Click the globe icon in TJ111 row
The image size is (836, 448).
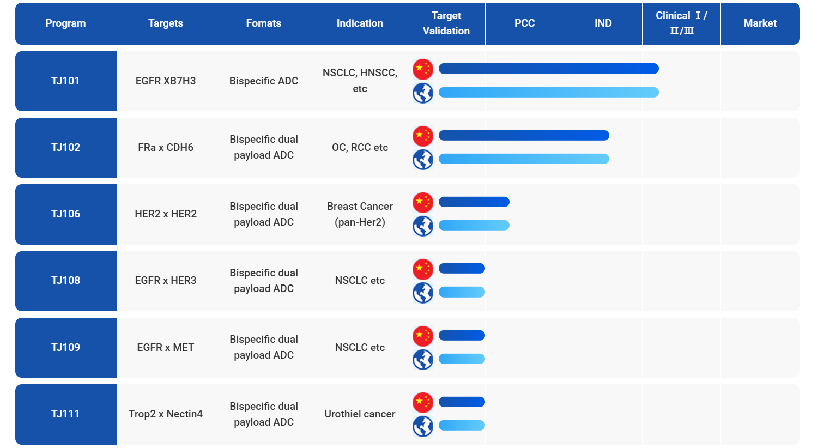pos(423,426)
